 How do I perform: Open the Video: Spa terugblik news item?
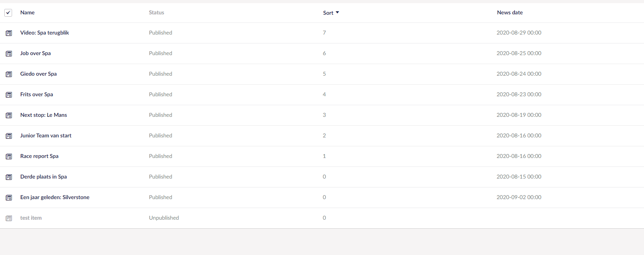click(45, 33)
